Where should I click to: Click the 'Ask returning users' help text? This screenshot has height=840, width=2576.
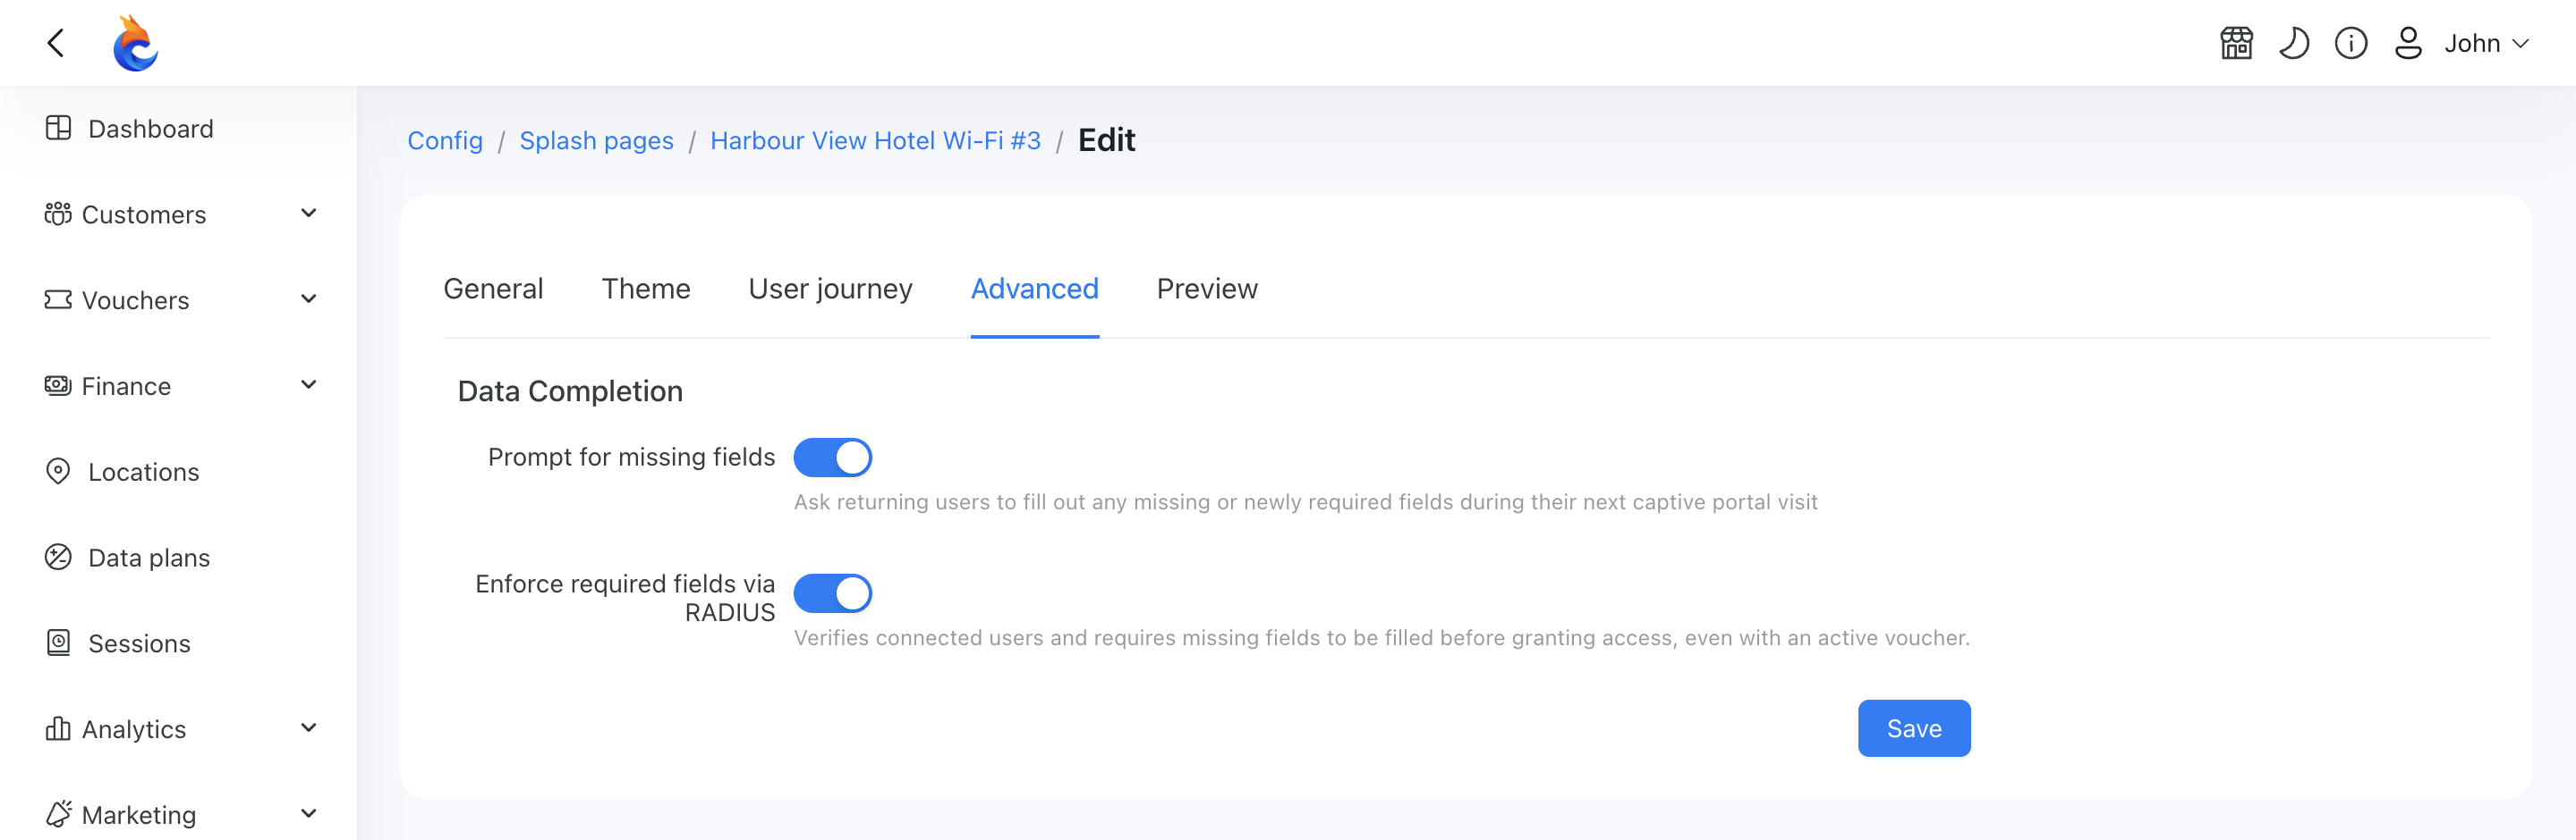(1305, 501)
